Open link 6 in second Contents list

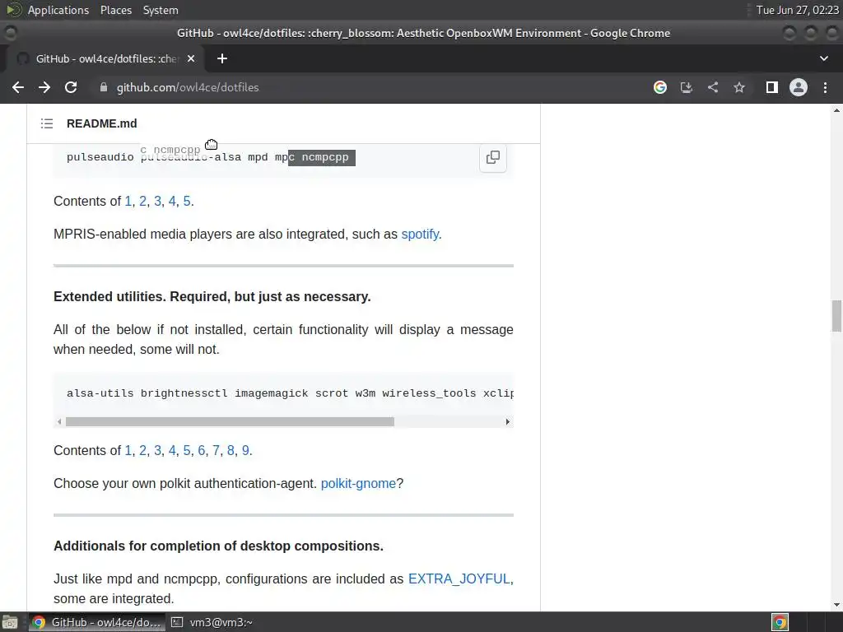201,450
